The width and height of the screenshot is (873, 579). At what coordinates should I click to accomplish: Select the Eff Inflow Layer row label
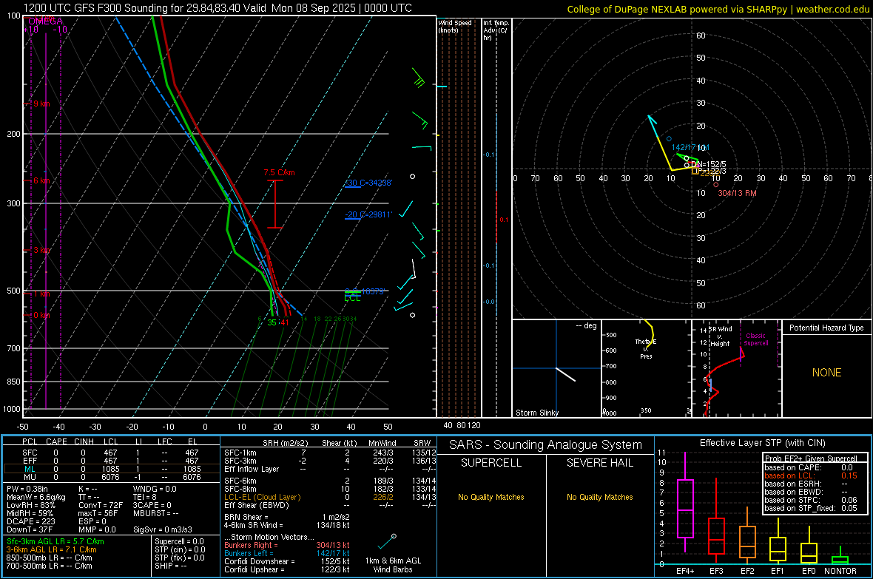[x=252, y=469]
